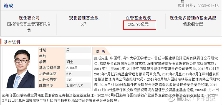The image size is (222, 105).
Task: Click company name 国投瑞银基金管理有限公司
Action: pos(29,27)
